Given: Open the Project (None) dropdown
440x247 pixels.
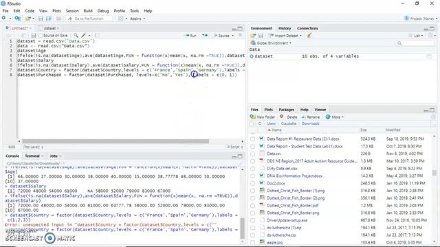Looking at the screenshot, I should tap(421, 19).
